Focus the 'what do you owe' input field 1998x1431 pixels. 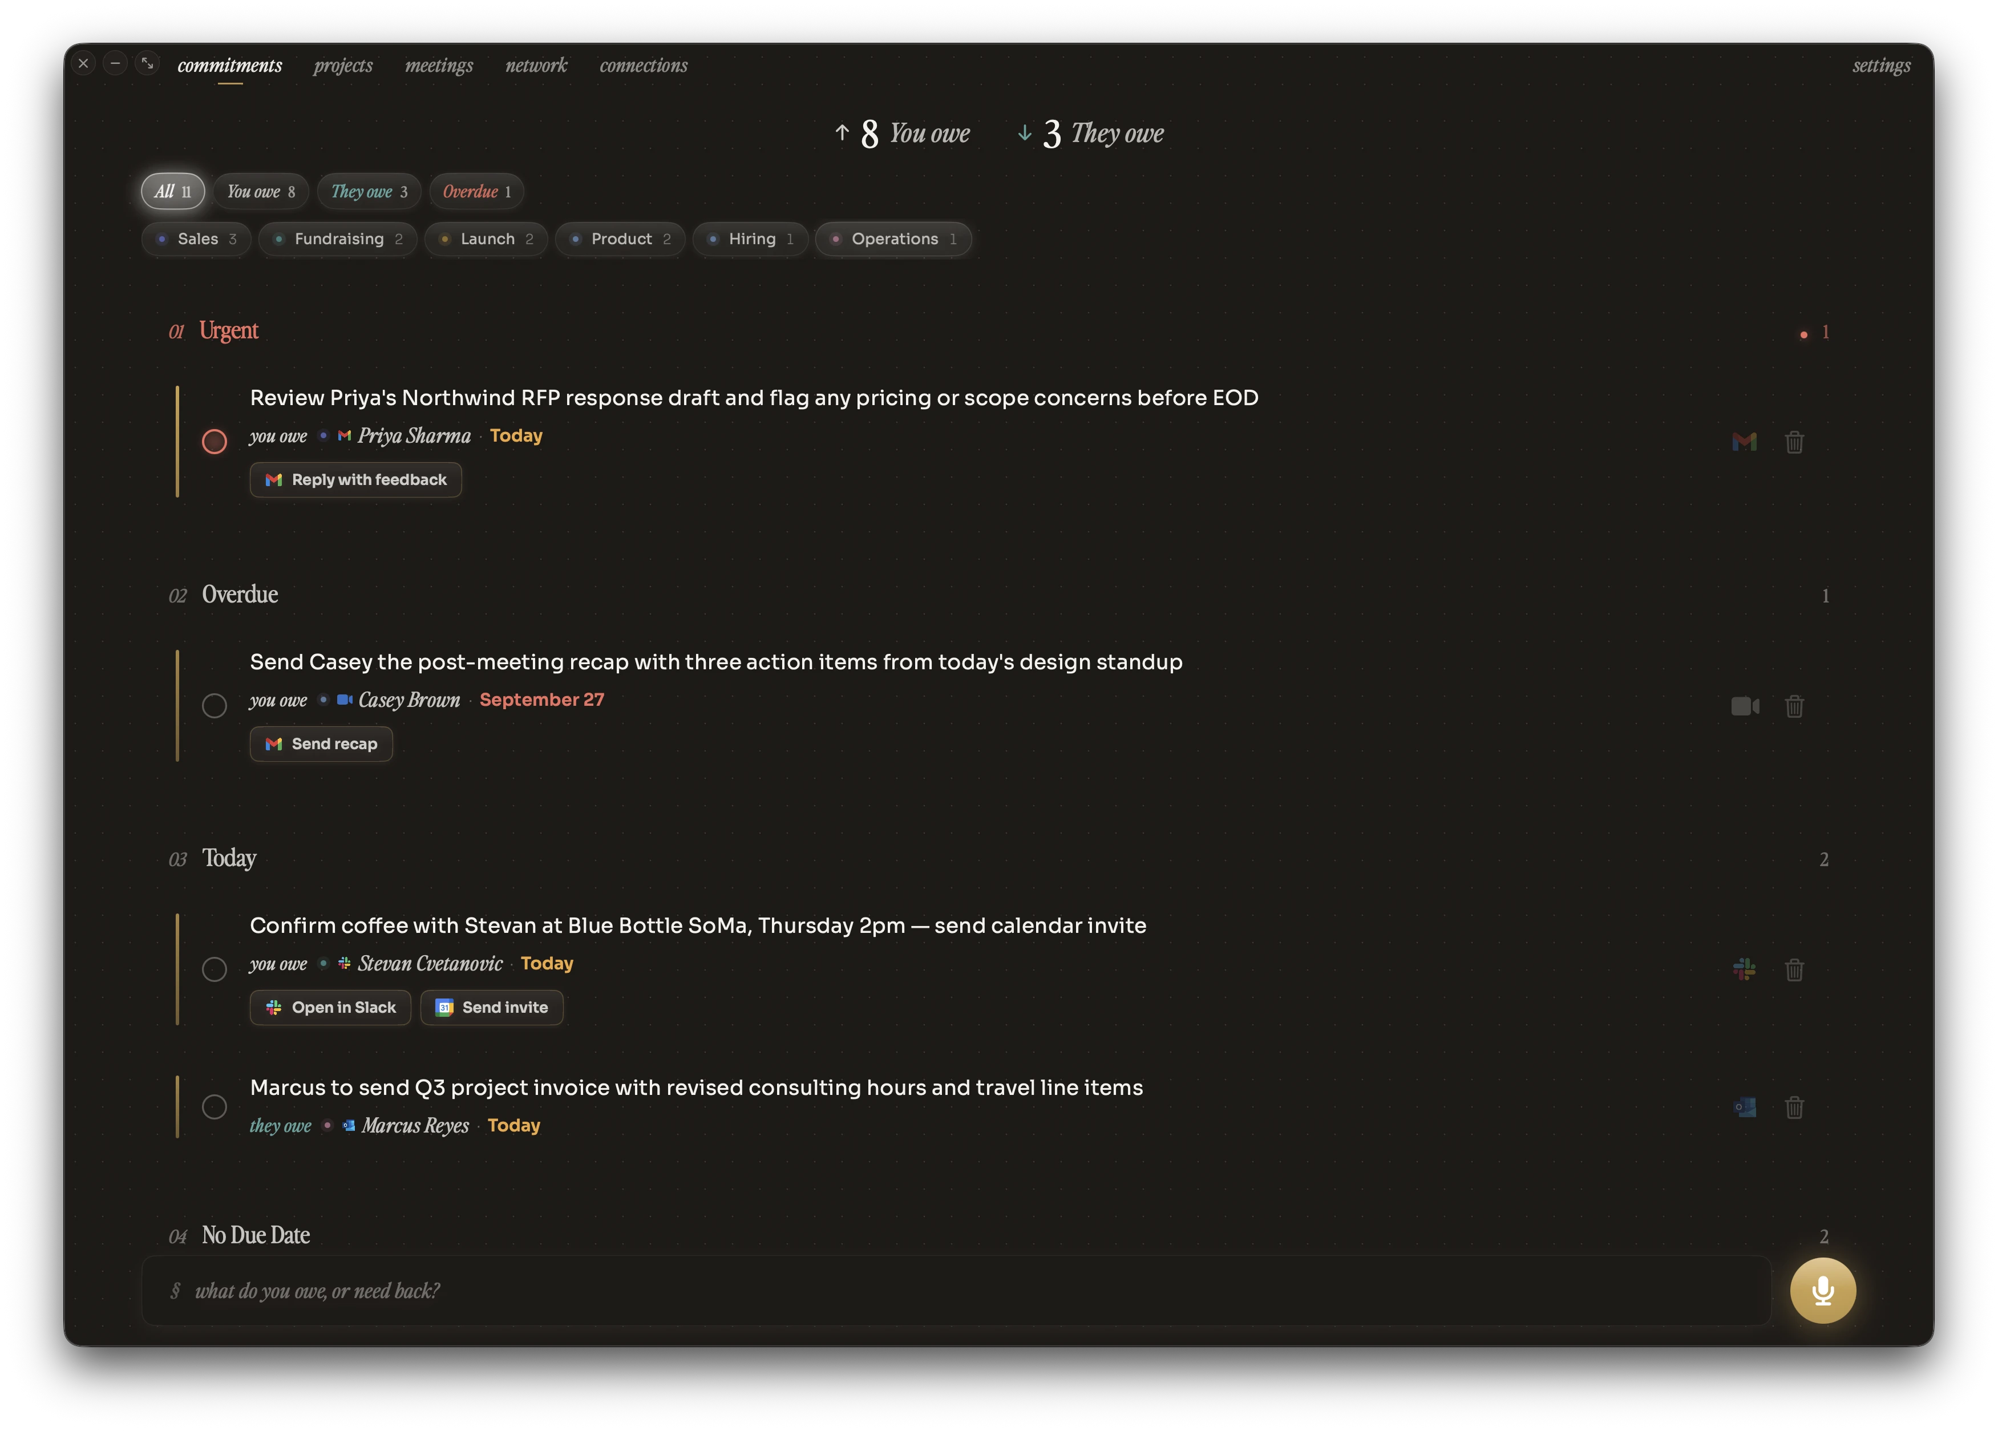[956, 1291]
